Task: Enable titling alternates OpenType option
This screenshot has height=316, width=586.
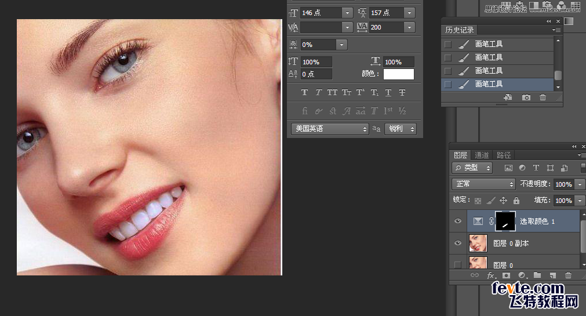Action: 374,111
